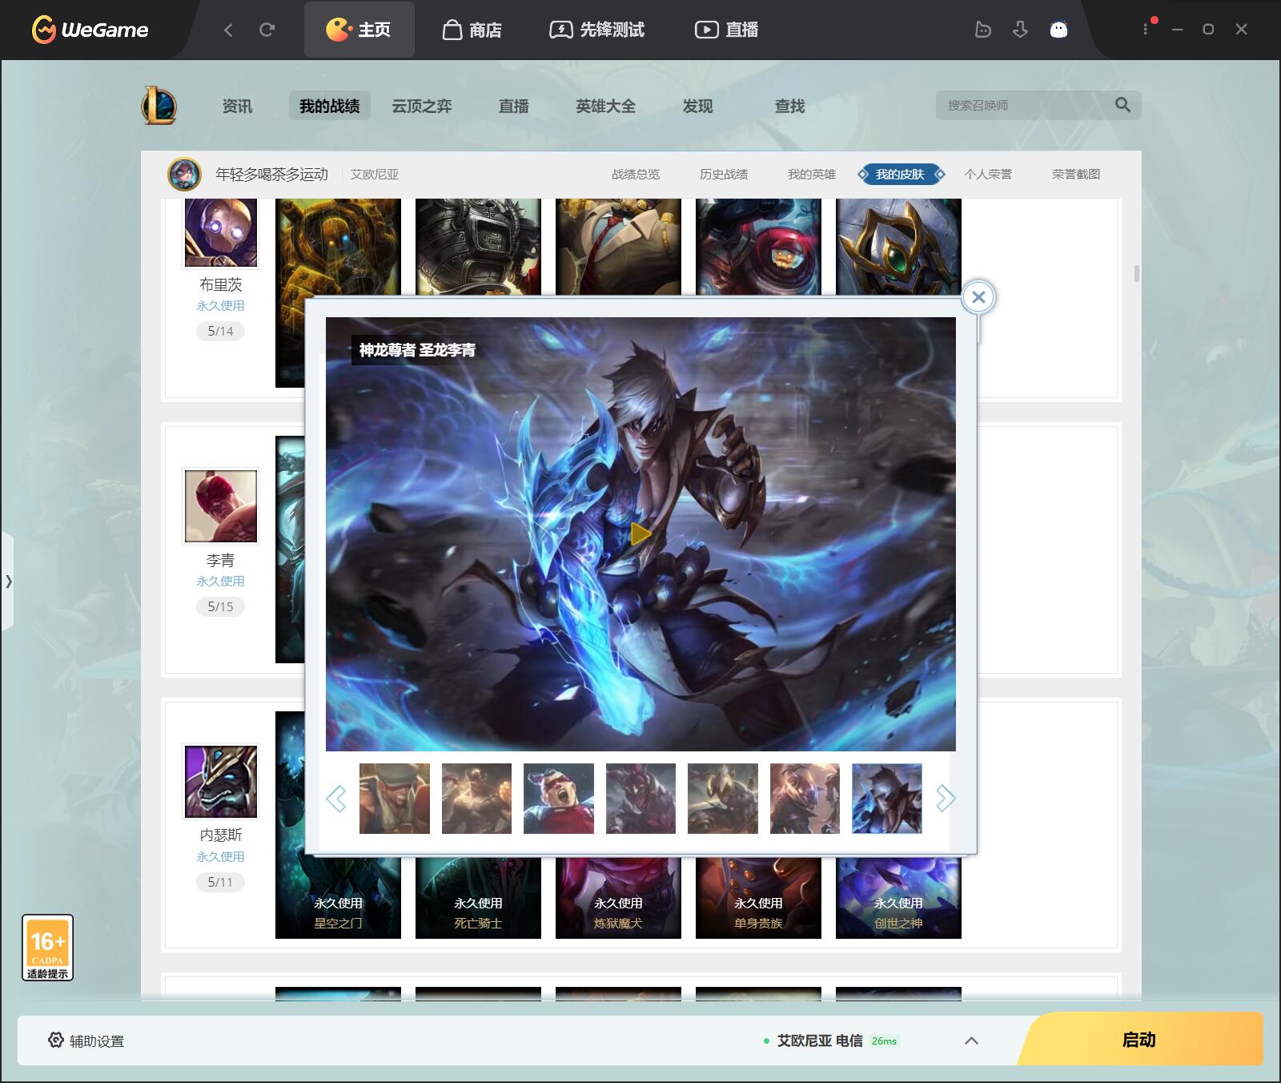Select sixth skin thumbnail in strip
1281x1083 pixels.
pyautogui.click(x=805, y=798)
